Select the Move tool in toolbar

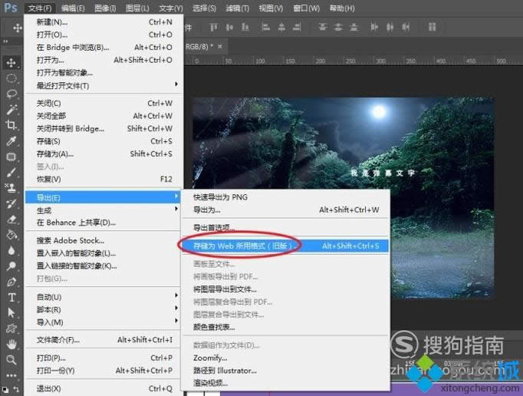[12, 62]
